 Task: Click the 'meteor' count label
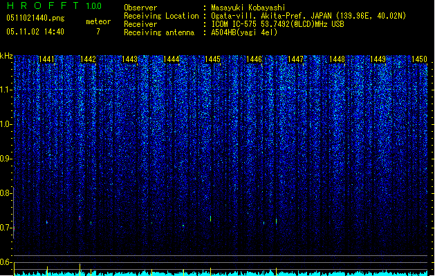(98, 21)
